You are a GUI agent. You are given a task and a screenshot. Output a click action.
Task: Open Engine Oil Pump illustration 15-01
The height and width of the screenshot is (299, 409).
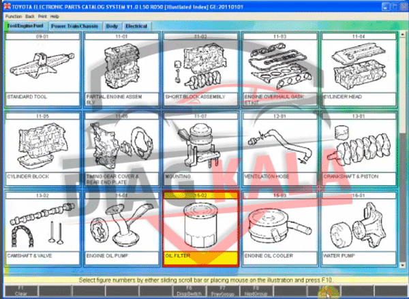(121, 229)
